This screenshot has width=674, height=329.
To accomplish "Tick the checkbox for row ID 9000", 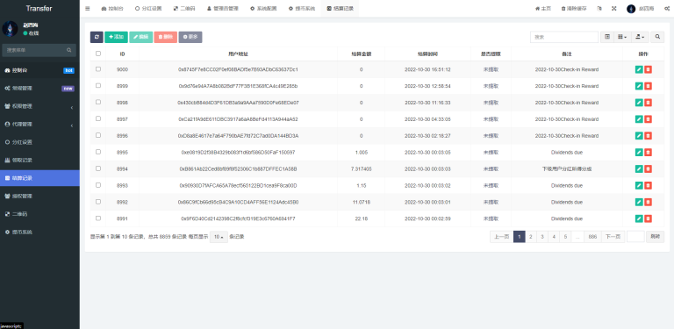I will 98,68.
